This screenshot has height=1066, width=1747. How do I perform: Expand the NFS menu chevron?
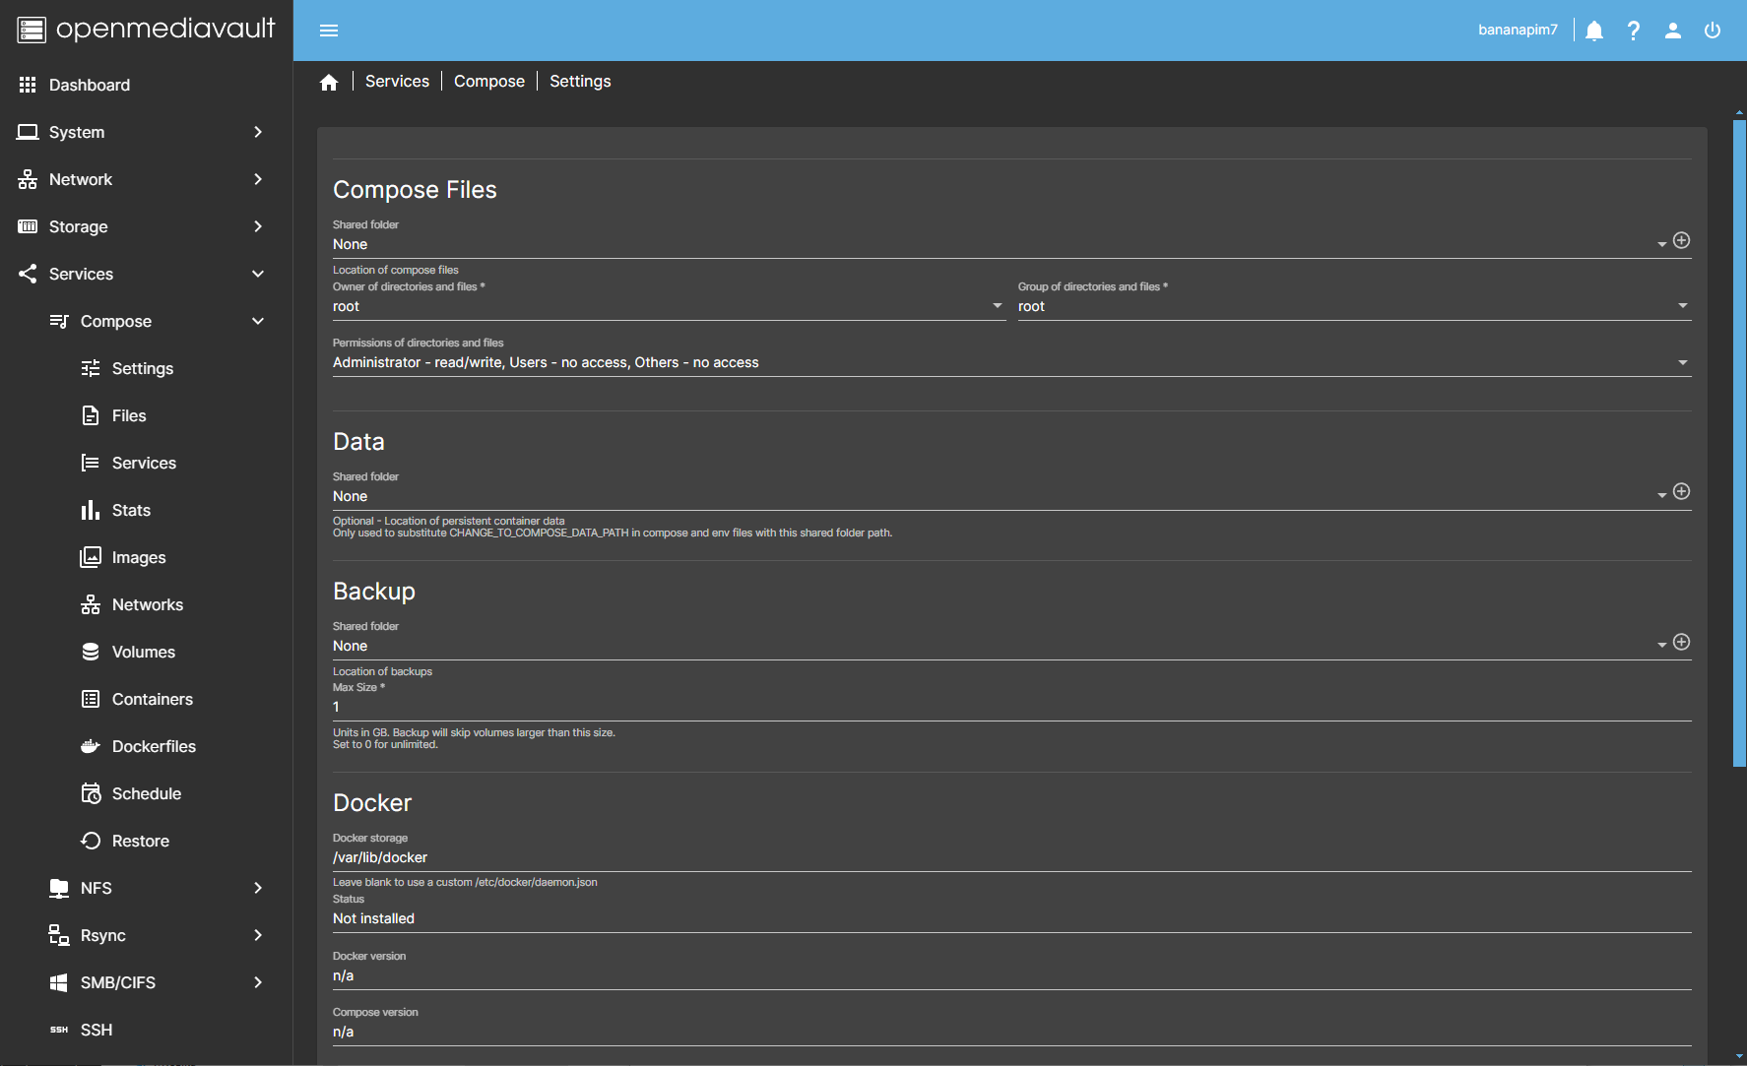258,888
